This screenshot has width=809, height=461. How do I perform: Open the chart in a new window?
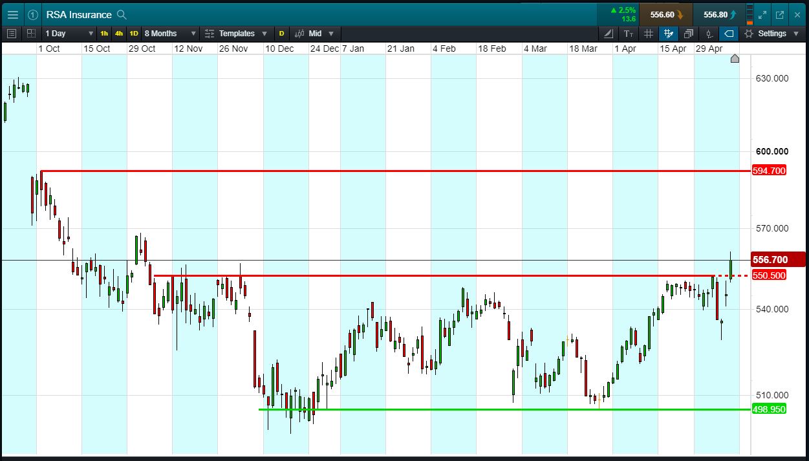coord(779,14)
